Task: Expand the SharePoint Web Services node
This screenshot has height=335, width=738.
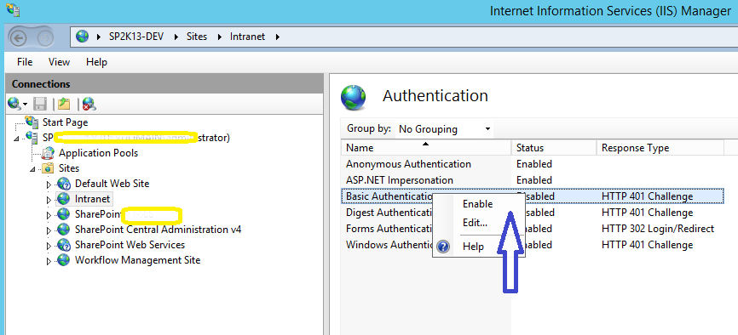Action: tap(49, 246)
